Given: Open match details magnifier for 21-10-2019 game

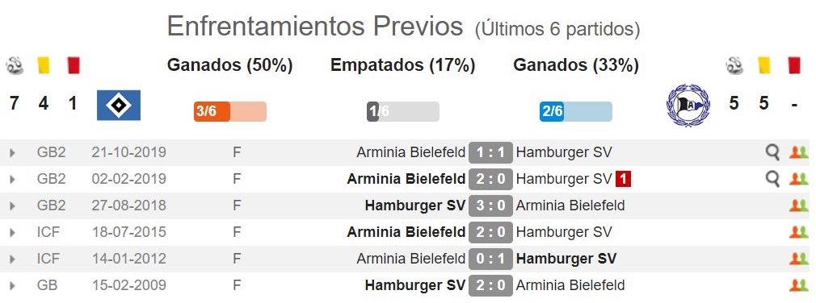Looking at the screenshot, I should pos(773,152).
